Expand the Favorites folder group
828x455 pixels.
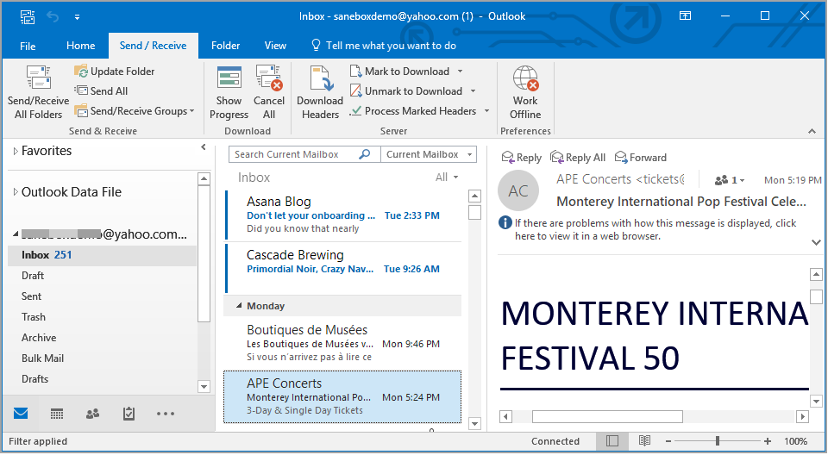tap(15, 152)
